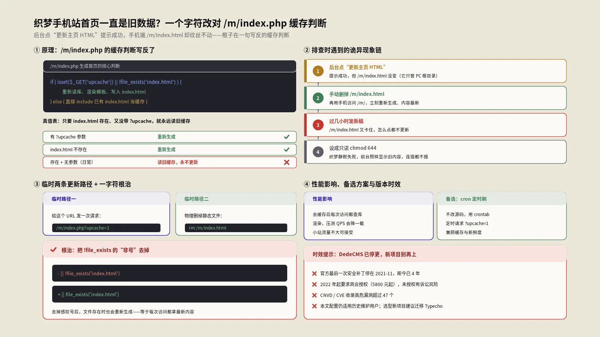Image resolution: width=600 pixels, height=337 pixels.
Task: Click the 存在 + 无参数（日常）cell
Action: click(x=72, y=162)
